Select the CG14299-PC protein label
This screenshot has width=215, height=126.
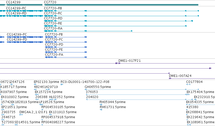tap(17, 35)
